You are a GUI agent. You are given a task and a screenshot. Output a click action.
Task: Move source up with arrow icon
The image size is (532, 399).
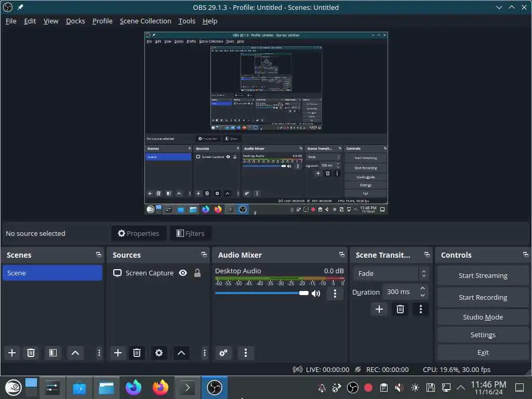pyautogui.click(x=181, y=353)
